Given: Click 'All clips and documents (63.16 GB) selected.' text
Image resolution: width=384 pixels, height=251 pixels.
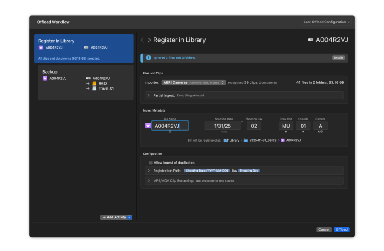Looking at the screenshot, I should (69, 58).
